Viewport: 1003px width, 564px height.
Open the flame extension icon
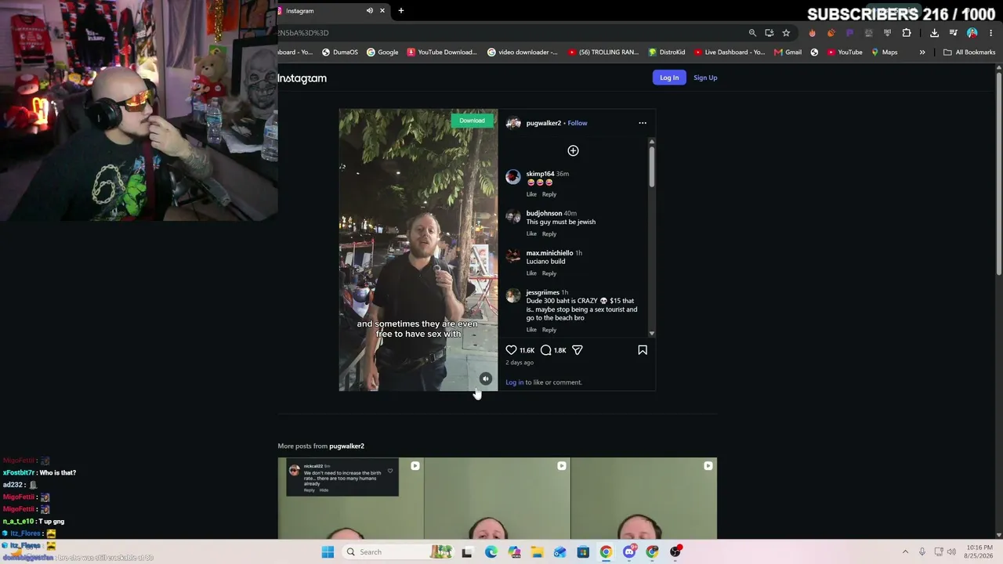(x=812, y=33)
